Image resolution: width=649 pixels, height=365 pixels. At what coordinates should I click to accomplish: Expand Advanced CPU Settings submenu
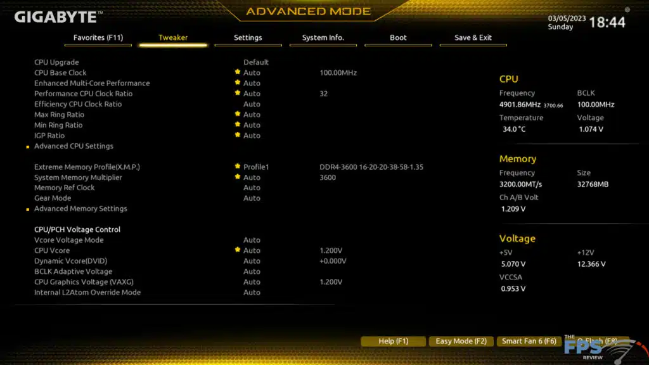click(74, 146)
